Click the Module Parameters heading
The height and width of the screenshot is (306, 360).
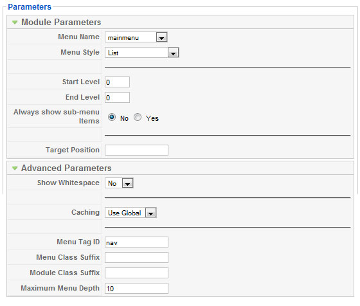pos(61,22)
